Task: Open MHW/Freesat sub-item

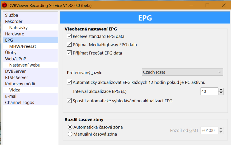Action: pos(22,46)
